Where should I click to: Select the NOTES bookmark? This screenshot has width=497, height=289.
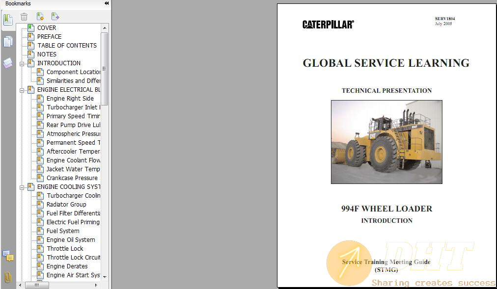pyautogui.click(x=47, y=54)
